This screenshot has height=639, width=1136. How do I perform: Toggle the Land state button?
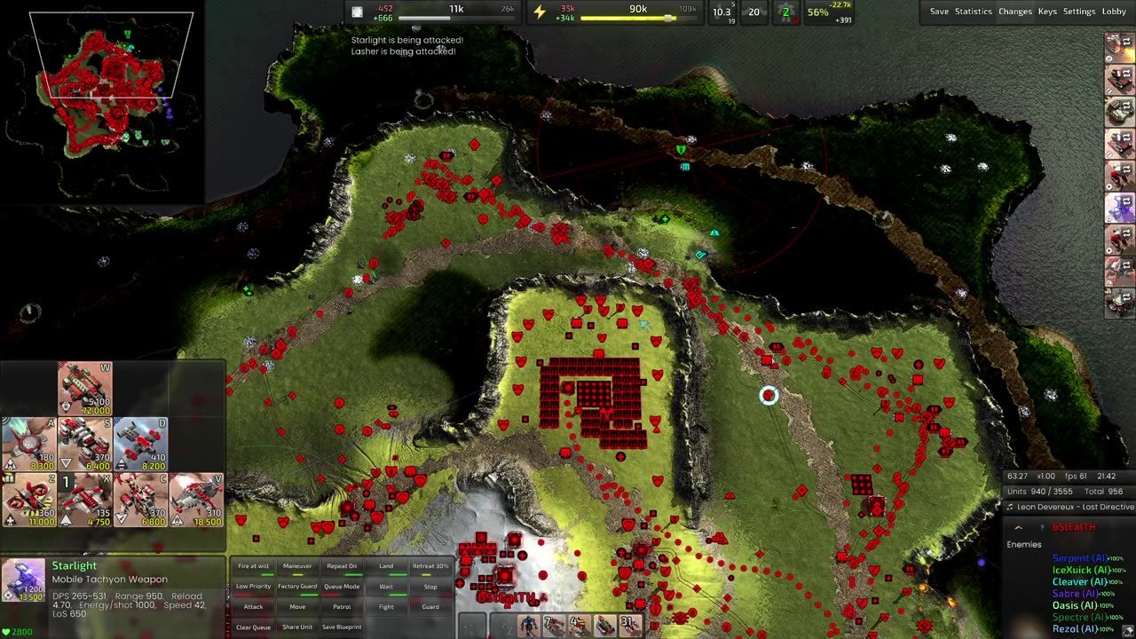[386, 566]
